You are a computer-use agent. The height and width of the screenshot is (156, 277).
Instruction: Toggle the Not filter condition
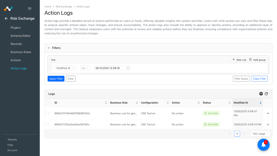(53, 60)
